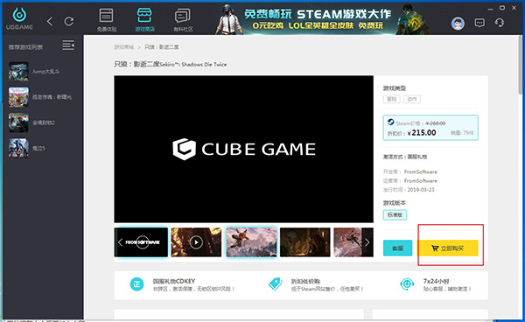The height and width of the screenshot is (322, 525).
Task: Click the FromSoftware developer name
Action: [x=421, y=171]
